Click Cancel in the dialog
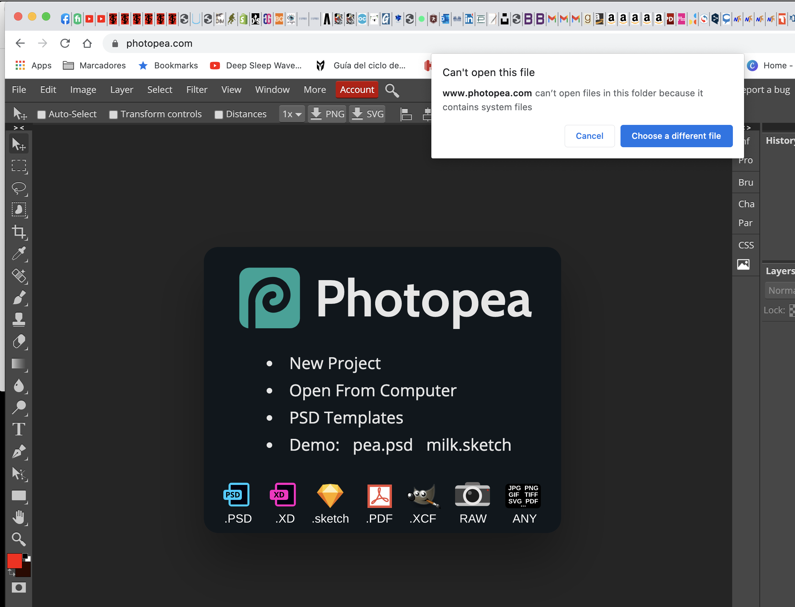The width and height of the screenshot is (795, 607). (x=589, y=136)
